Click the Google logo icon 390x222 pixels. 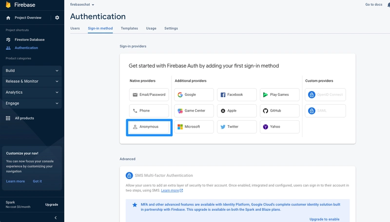point(180,94)
